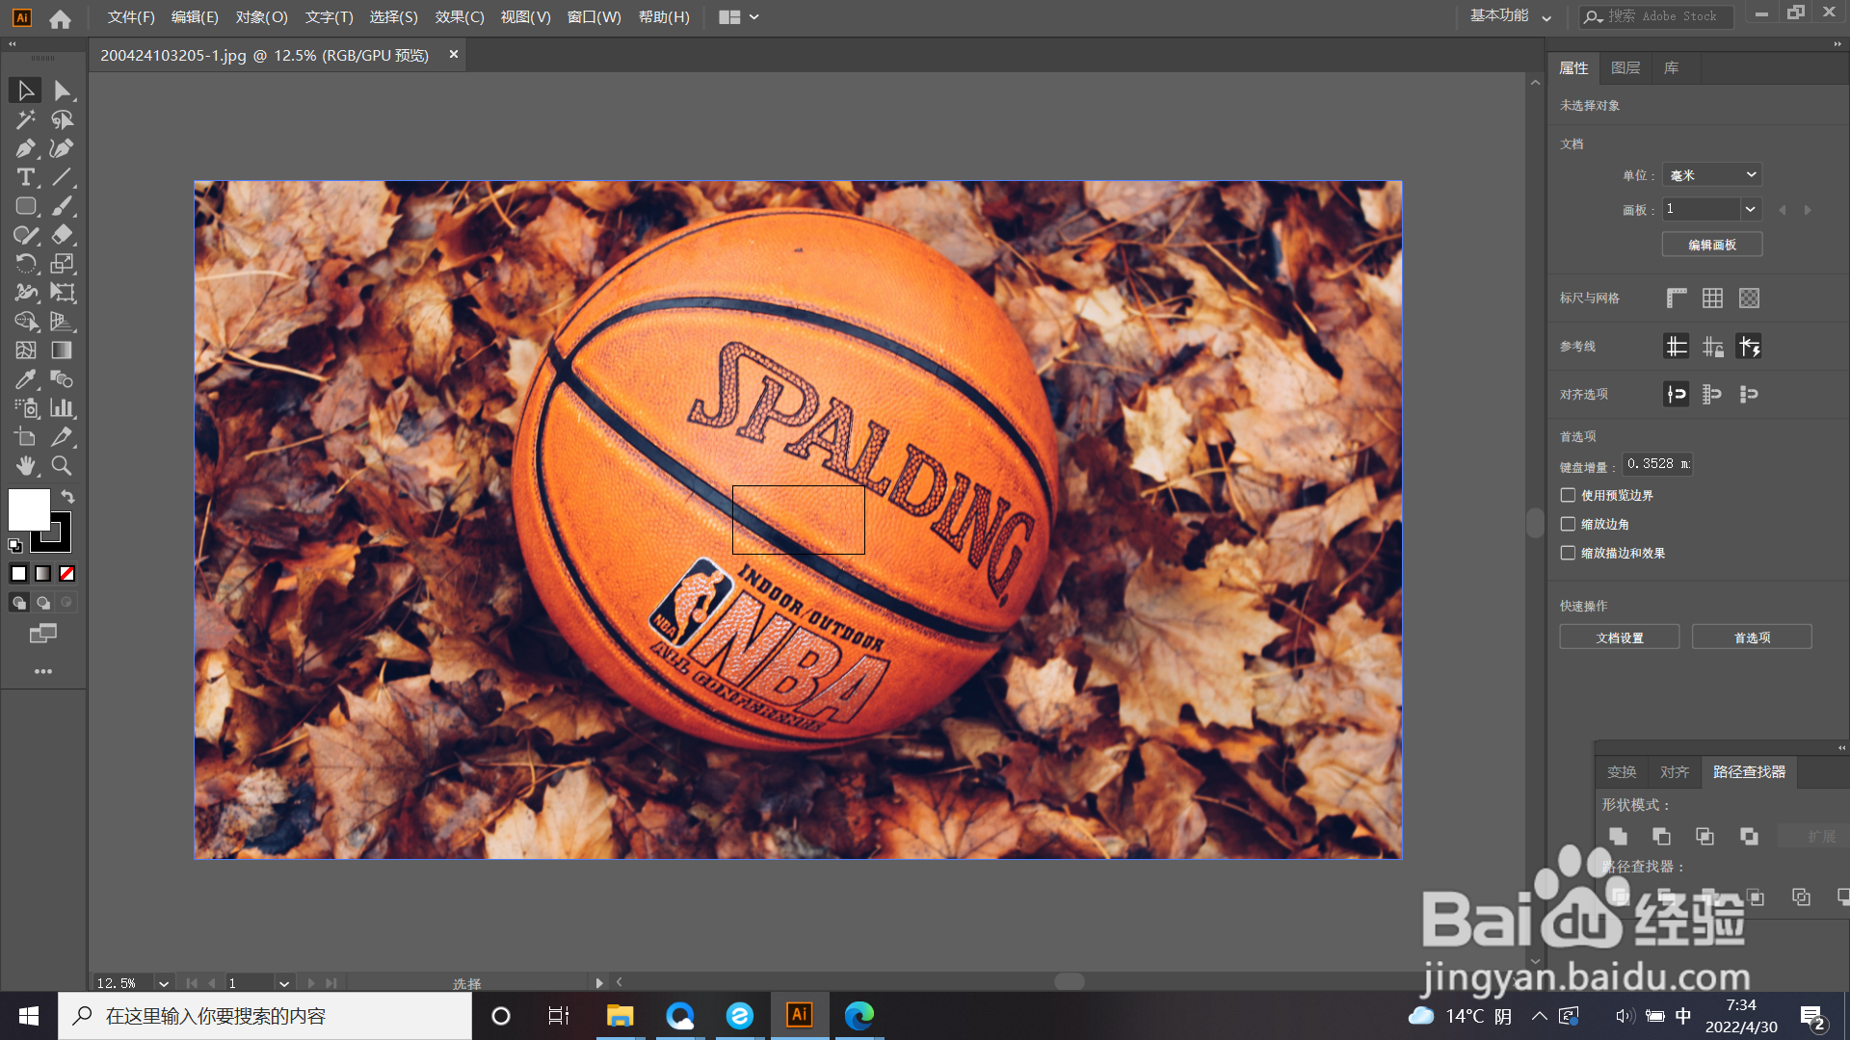The height and width of the screenshot is (1040, 1850).
Task: Select the Symbol Sprayer tool
Action: [x=26, y=408]
